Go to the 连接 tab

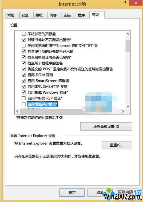click(x=67, y=15)
